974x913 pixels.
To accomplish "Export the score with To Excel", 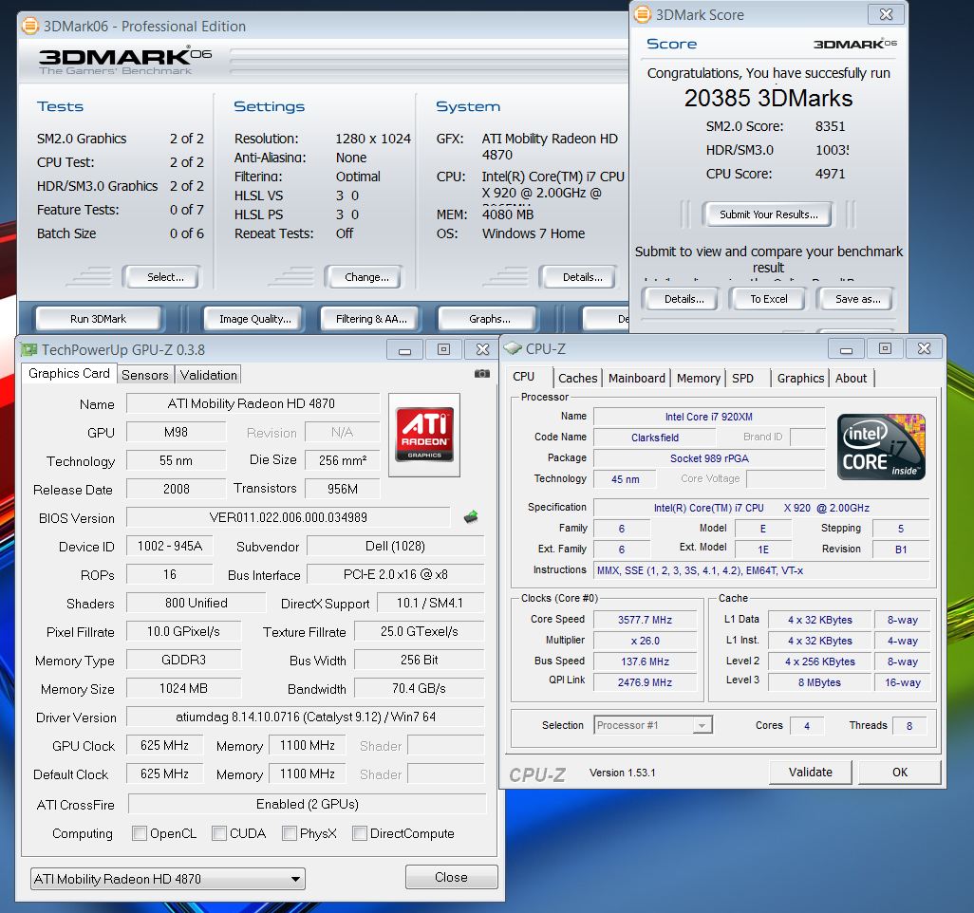I will click(768, 299).
